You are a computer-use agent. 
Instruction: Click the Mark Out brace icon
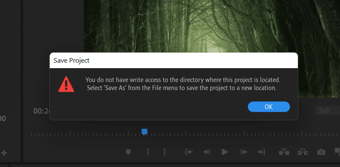point(165,152)
